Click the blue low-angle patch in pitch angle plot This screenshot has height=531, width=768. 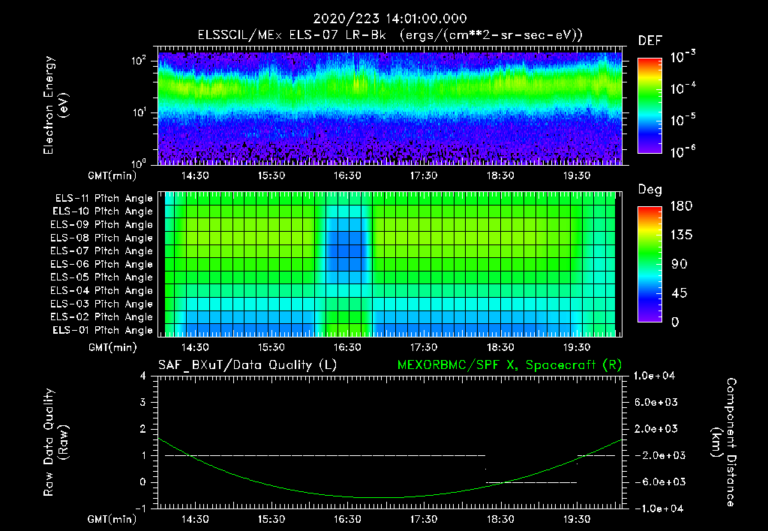[x=348, y=250]
